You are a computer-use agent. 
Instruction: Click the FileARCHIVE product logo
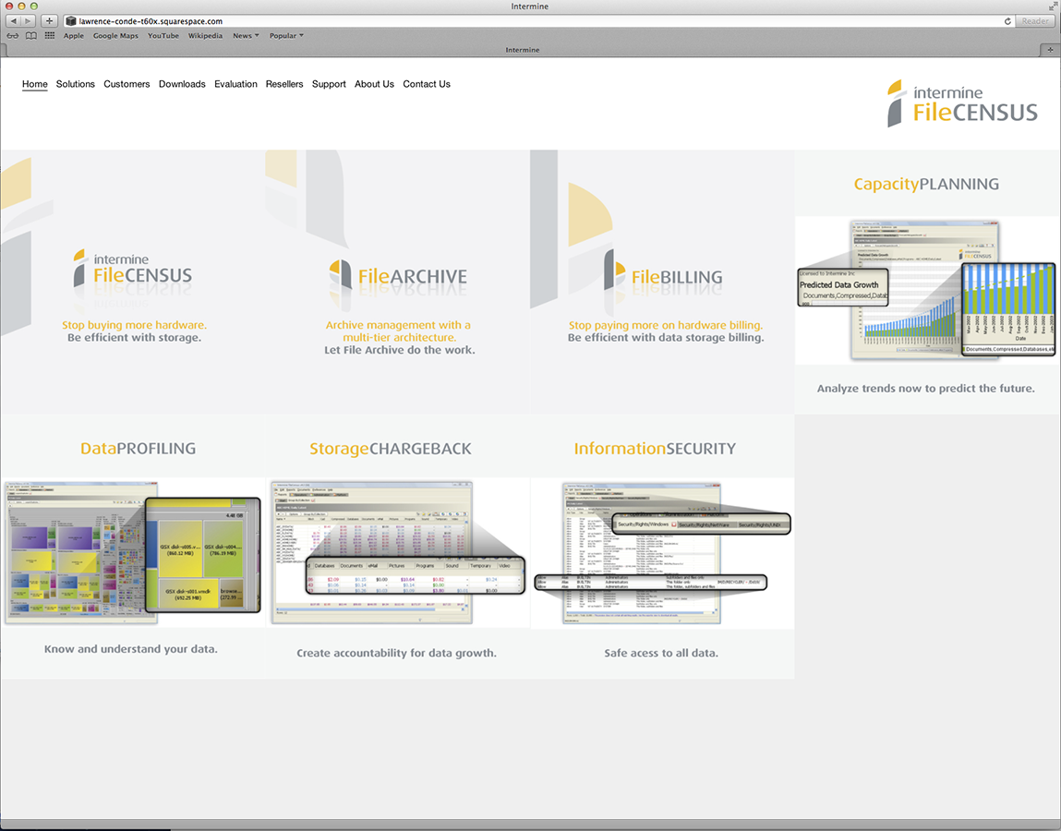click(398, 275)
